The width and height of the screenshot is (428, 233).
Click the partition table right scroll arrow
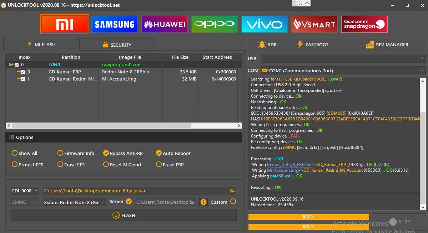(239, 125)
